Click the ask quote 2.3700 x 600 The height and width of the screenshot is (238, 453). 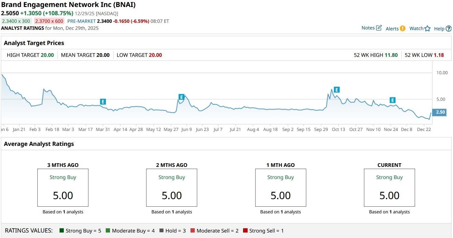point(49,21)
